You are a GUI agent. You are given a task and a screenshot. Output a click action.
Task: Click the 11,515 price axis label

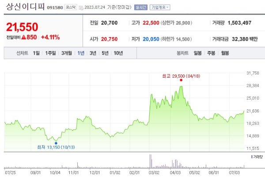253,149
